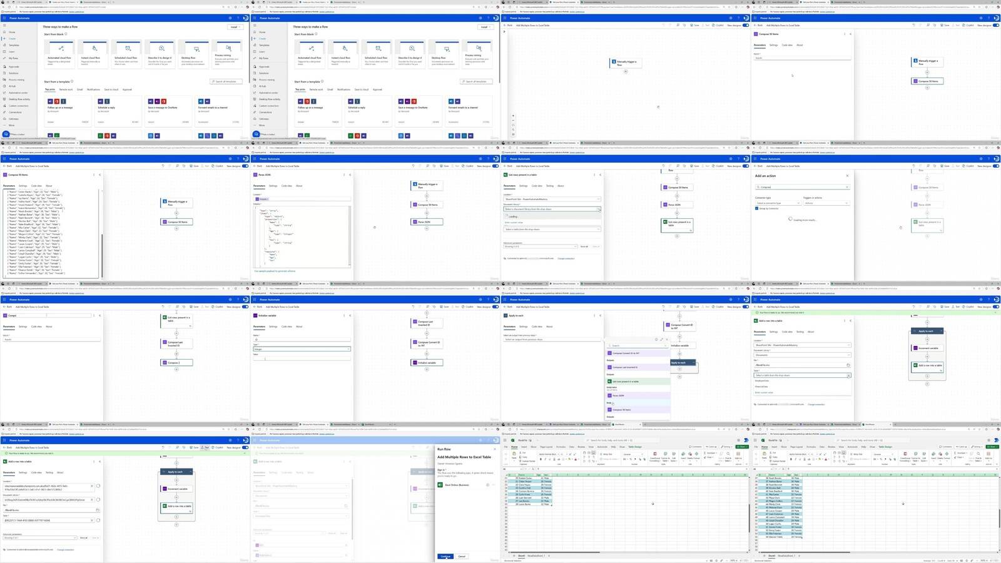Select the Compose 2 node on the canvas
1001x563 pixels.
click(x=176, y=362)
